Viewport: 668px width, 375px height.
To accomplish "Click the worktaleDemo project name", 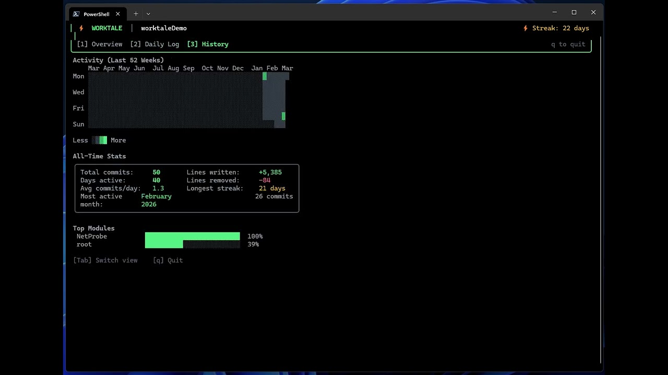I will (x=164, y=28).
